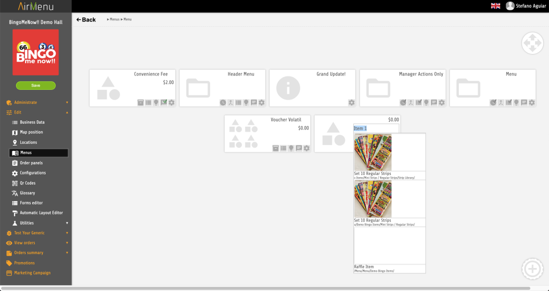Screen dimensions: 549x291
Task: Click checked list icon on Menu card
Action: pos(509,103)
